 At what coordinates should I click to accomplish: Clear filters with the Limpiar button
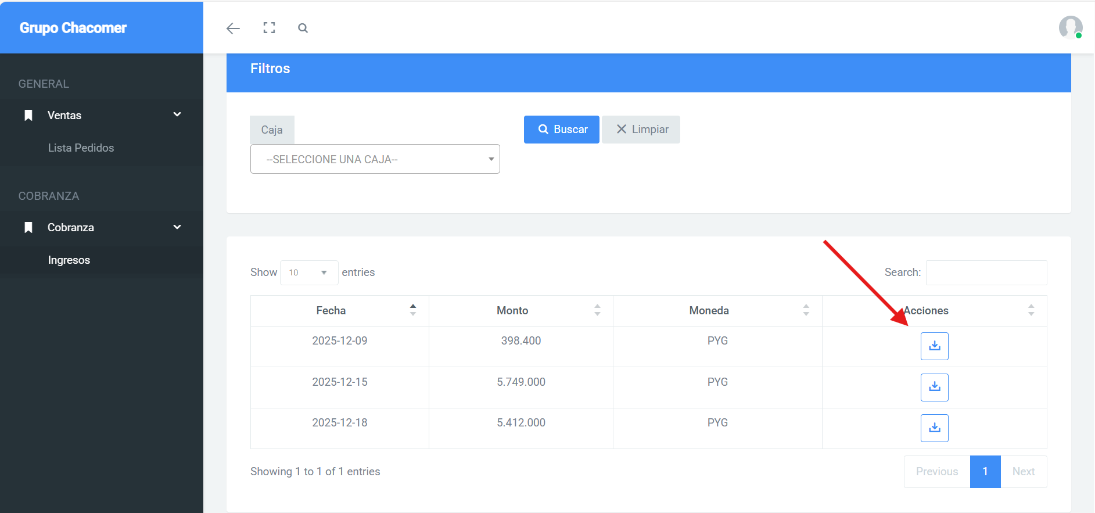coord(641,130)
